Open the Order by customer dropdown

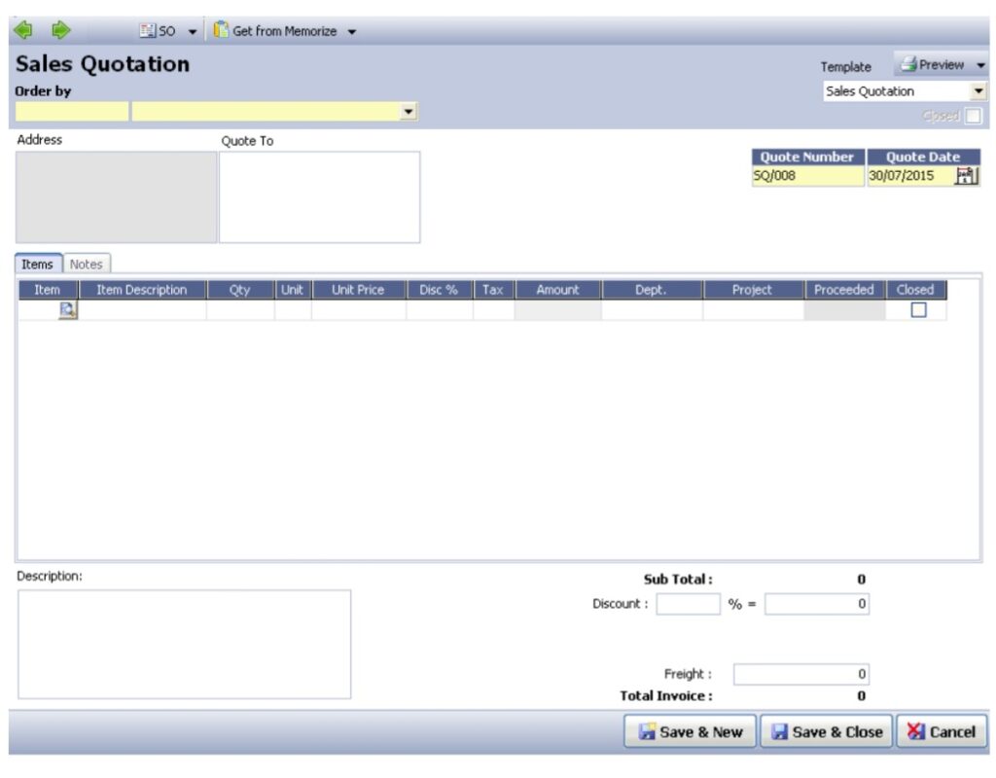tap(408, 111)
